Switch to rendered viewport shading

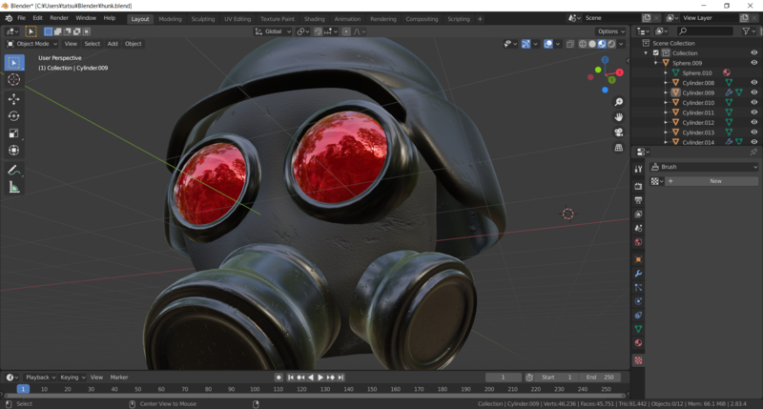(x=611, y=44)
